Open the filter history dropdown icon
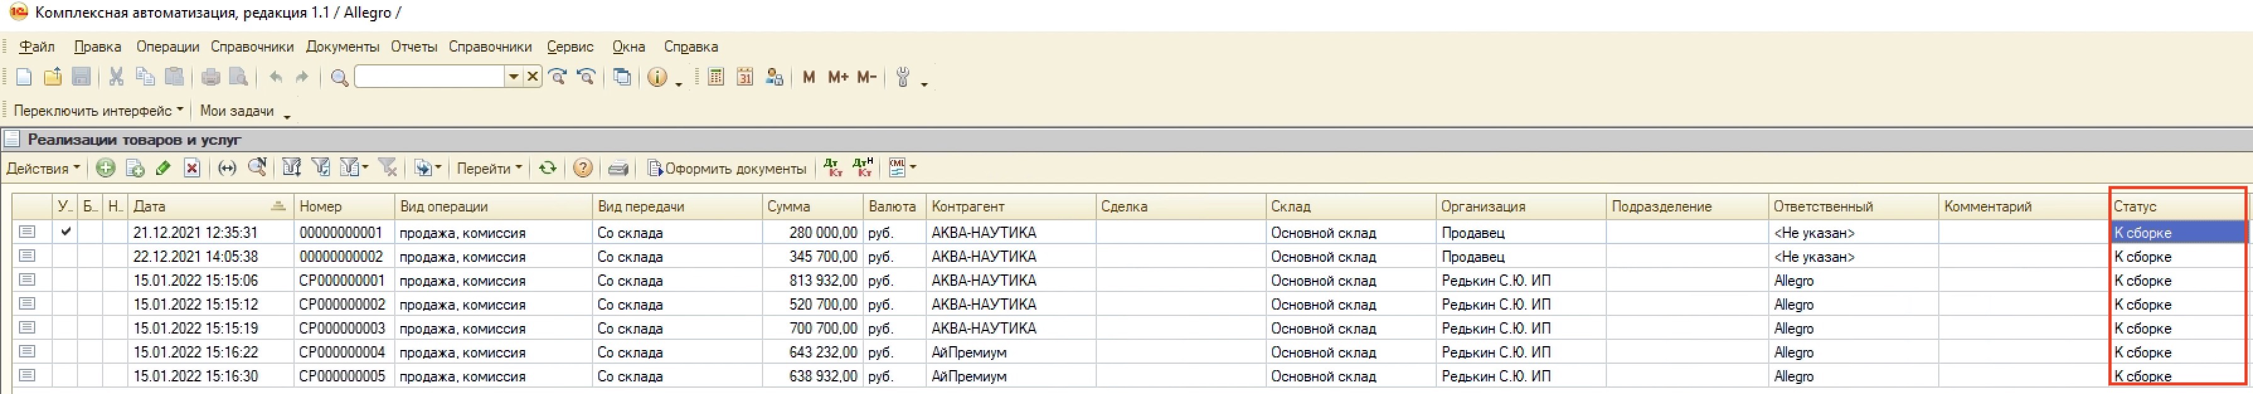This screenshot has height=394, width=2253. pyautogui.click(x=353, y=168)
